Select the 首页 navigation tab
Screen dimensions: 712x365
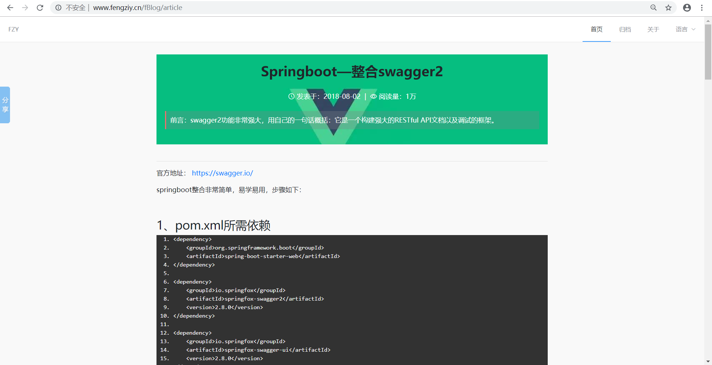pyautogui.click(x=596, y=29)
